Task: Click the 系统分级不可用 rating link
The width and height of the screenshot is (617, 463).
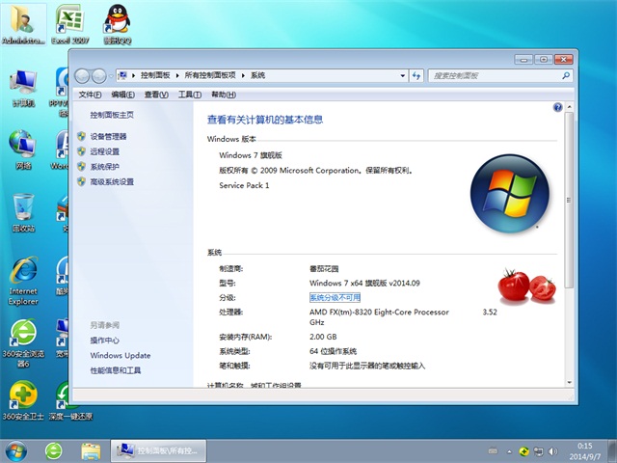Action: click(x=335, y=298)
